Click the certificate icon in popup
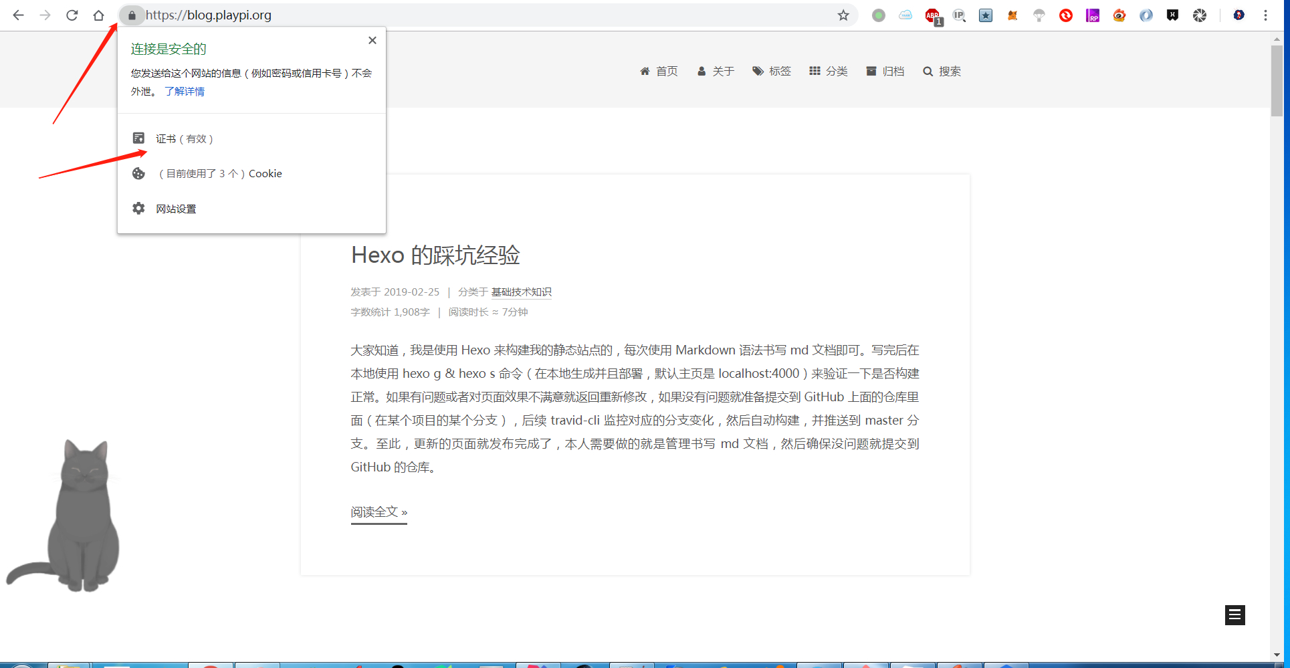 click(138, 138)
